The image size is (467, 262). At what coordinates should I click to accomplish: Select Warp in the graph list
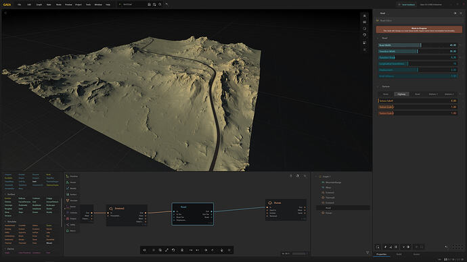328,188
